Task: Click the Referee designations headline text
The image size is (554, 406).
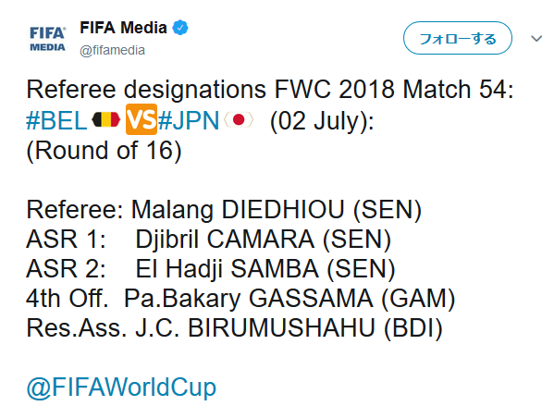Action: pyautogui.click(x=270, y=89)
